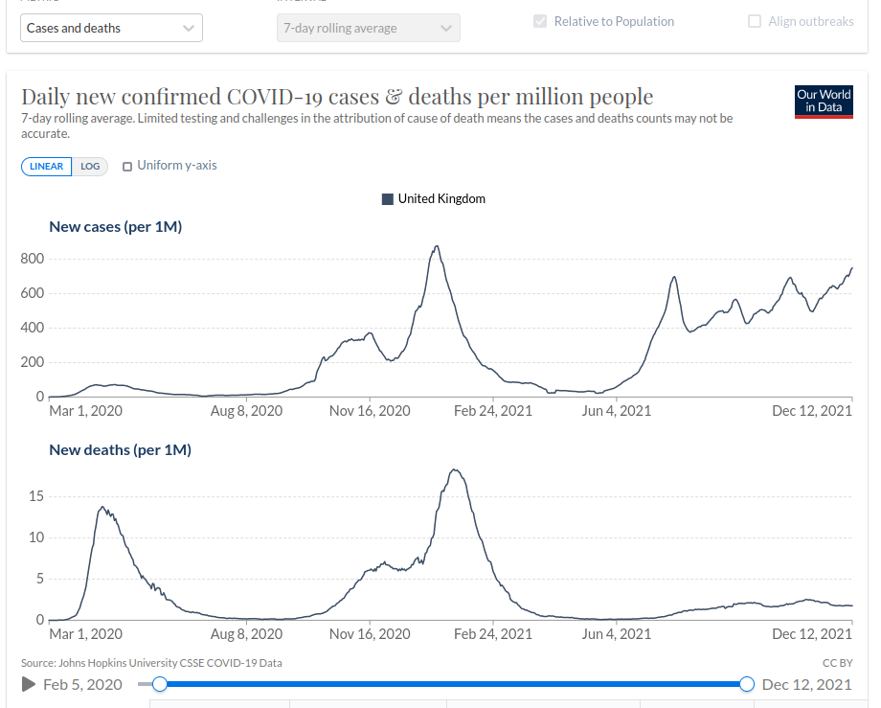This screenshot has width=881, height=708.
Task: Select the United Kingdom legend label
Action: pyautogui.click(x=441, y=199)
